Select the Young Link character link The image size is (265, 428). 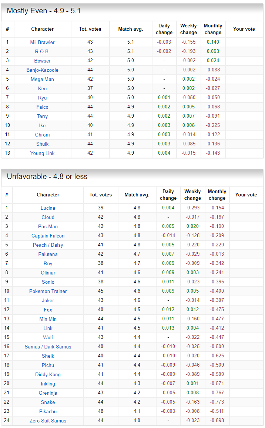coord(42,153)
